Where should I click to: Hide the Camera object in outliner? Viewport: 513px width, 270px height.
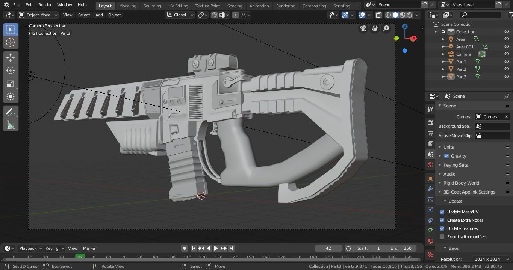[x=507, y=54]
